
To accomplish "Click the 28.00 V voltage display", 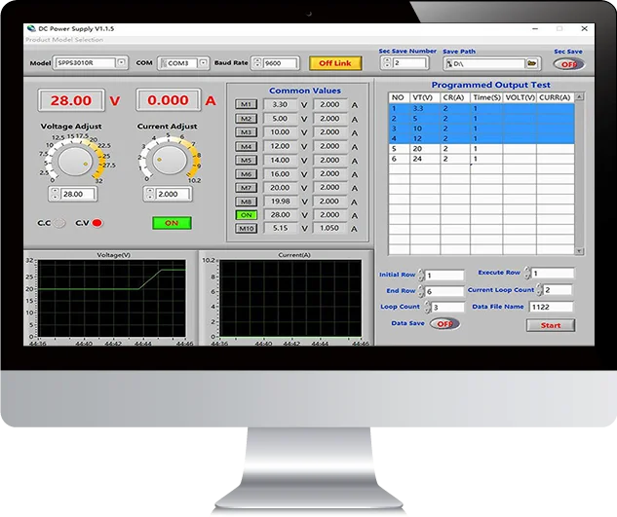I will tap(71, 100).
